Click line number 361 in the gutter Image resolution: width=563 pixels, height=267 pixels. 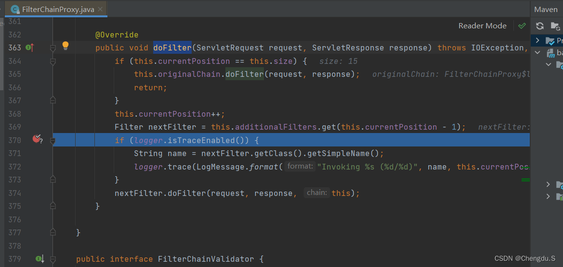[x=15, y=22]
